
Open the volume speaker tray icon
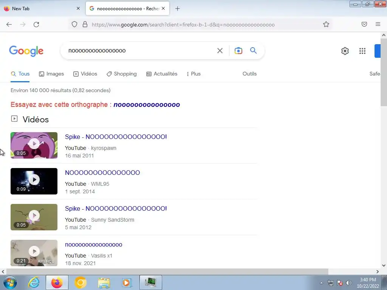point(348,283)
